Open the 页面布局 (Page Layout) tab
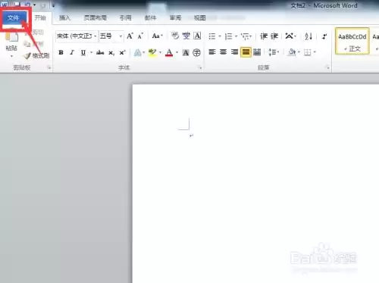This screenshot has width=379, height=283. pyautogui.click(x=95, y=18)
